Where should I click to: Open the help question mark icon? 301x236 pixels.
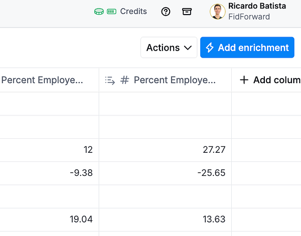(166, 12)
